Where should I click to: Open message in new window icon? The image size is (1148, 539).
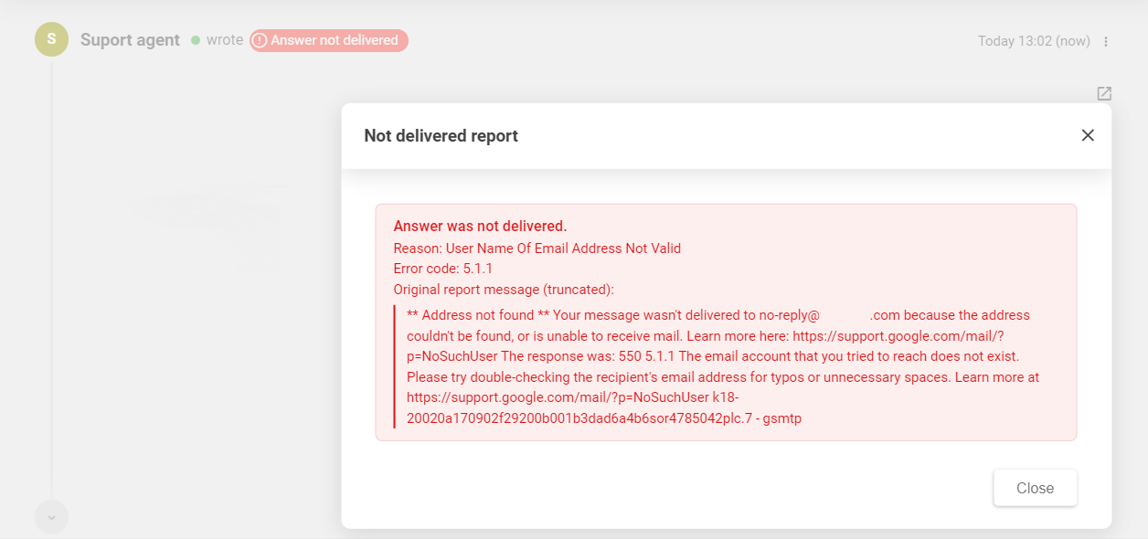click(1104, 93)
